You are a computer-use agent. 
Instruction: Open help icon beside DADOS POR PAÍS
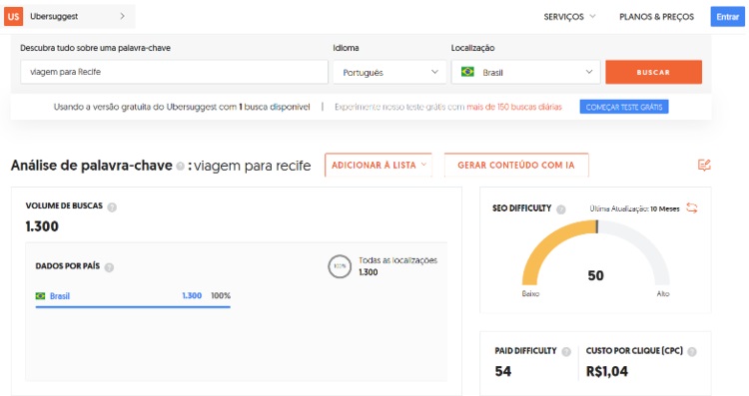pyautogui.click(x=109, y=267)
